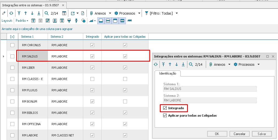Select the RM CLASSIS NET cell
Screen dimensions: 278x140
pyautogui.click(x=65, y=135)
